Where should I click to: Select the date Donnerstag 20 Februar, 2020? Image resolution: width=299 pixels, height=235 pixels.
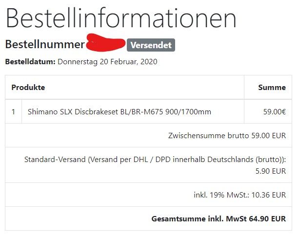tap(107, 62)
